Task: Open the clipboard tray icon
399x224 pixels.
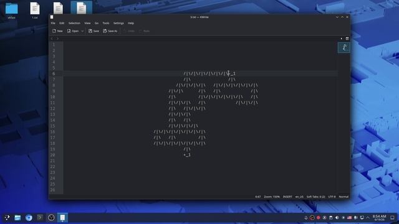Action: click(330, 218)
